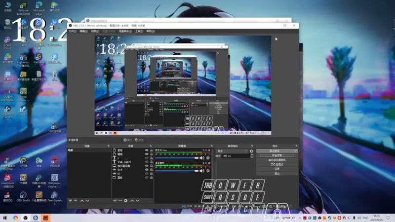Open the 桌面音频 audio settings gear
The width and height of the screenshot is (395, 222).
pos(208,171)
